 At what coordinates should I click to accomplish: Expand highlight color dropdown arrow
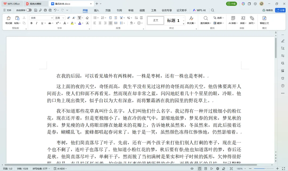pyautogui.click(x=75, y=23)
